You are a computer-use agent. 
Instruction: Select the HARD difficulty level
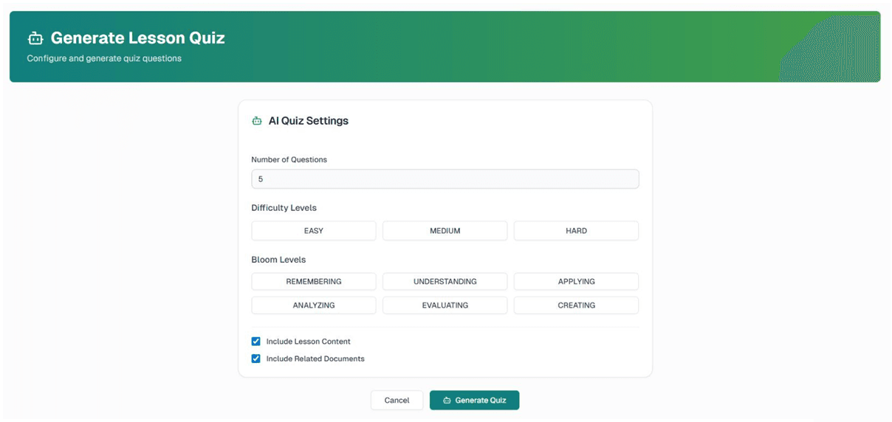[x=576, y=231]
